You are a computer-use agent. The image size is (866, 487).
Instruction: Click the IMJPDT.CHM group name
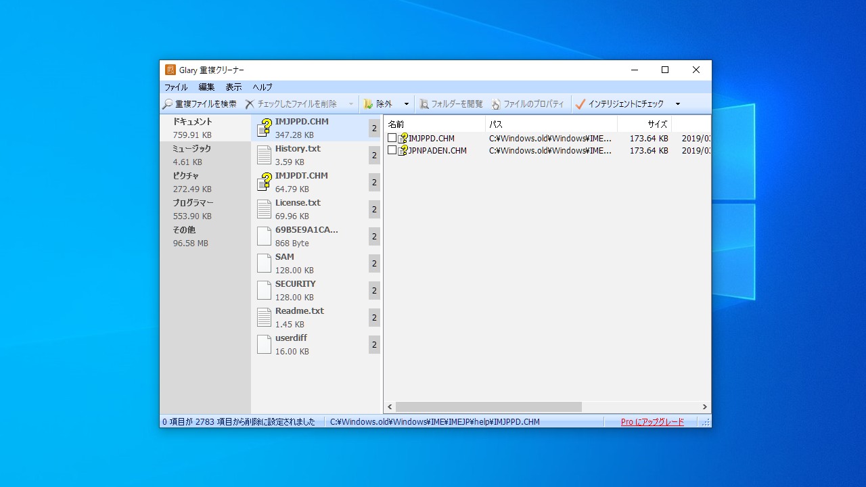[x=301, y=176]
